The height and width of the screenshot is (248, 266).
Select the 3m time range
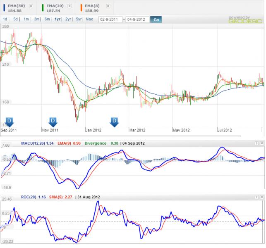pos(36,19)
